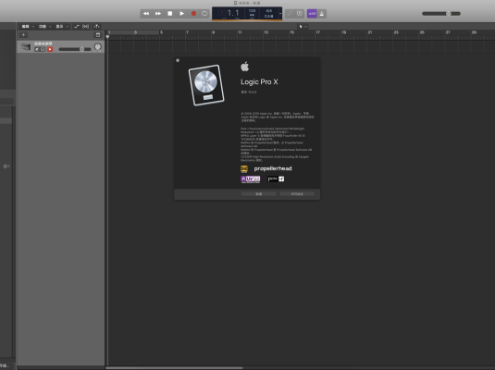Click the horizontal scrollbar under the tracks area

click(x=174, y=368)
